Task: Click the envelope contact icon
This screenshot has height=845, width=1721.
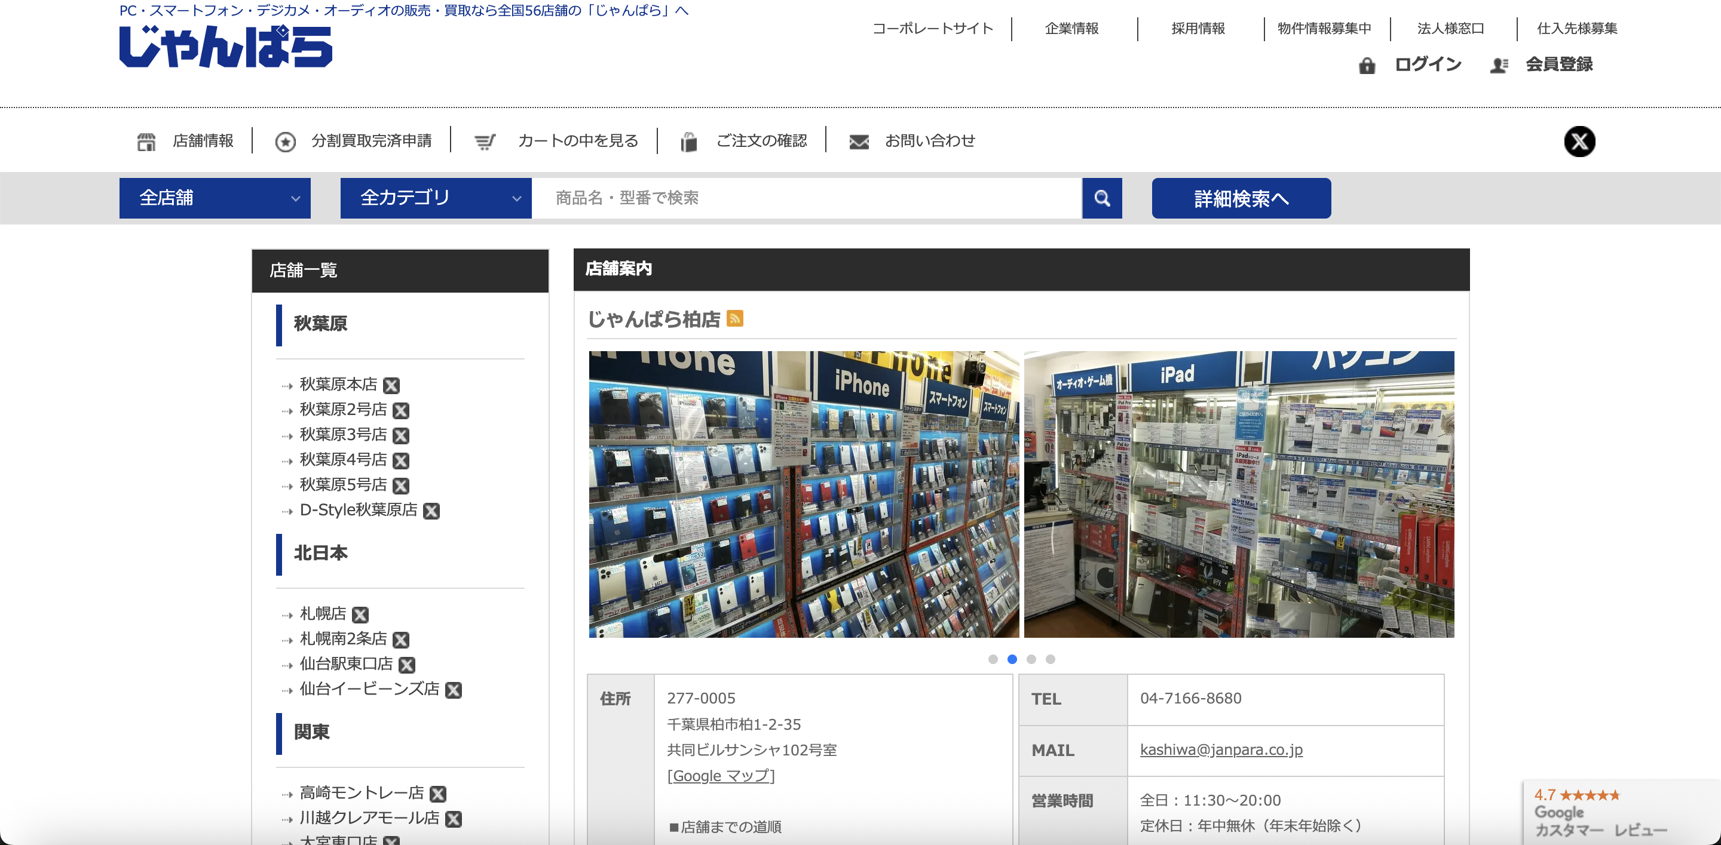Action: click(859, 142)
